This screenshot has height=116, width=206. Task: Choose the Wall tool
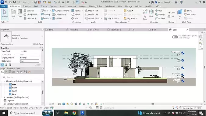click(x=13, y=14)
